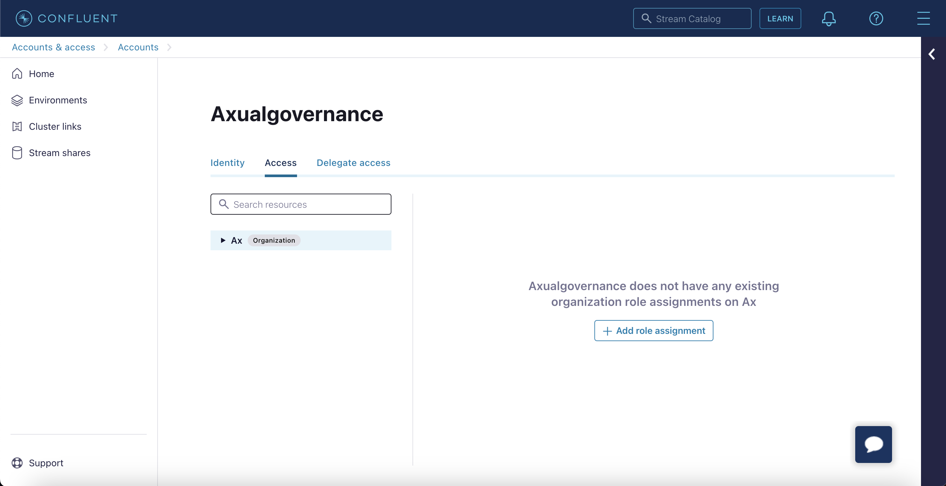Click the Support lifebuoy icon
The width and height of the screenshot is (946, 486).
[17, 463]
